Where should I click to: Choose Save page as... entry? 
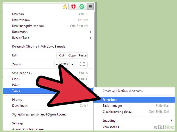click(48, 73)
